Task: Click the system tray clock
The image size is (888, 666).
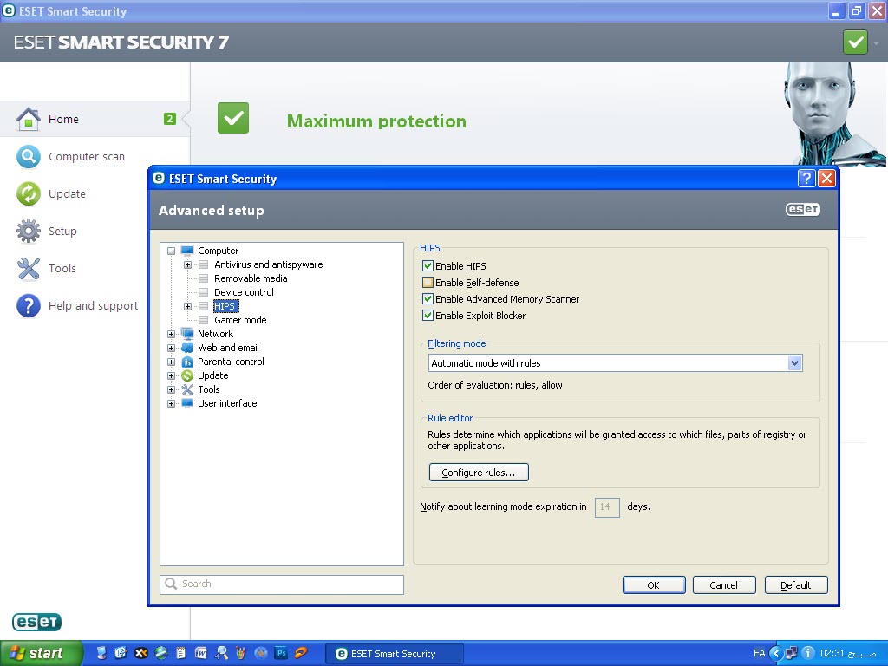Action: point(848,653)
